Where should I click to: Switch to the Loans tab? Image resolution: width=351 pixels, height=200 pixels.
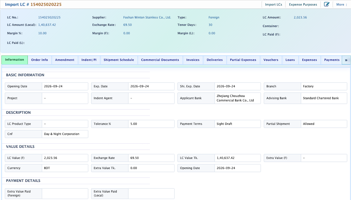(x=290, y=60)
